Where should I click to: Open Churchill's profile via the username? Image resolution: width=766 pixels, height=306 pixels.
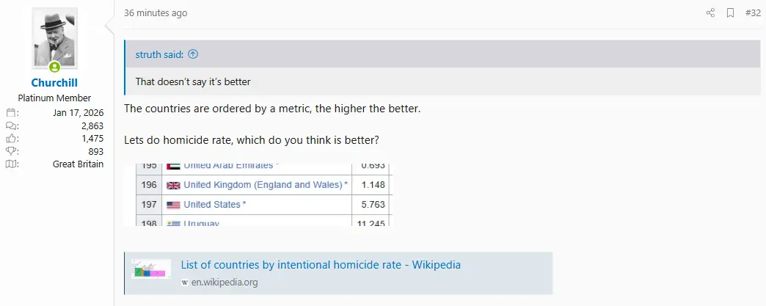[54, 83]
